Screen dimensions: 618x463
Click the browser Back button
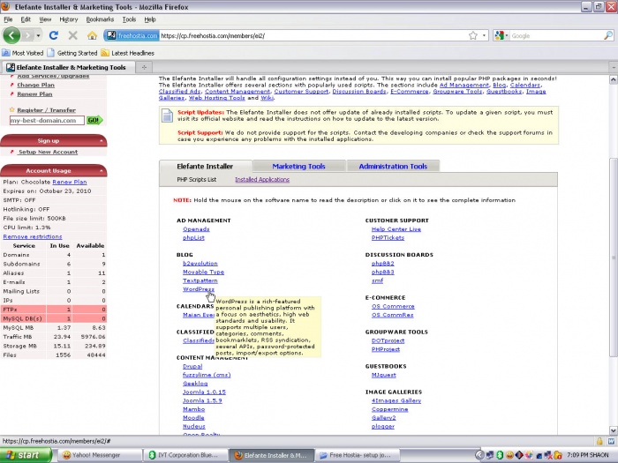click(11, 35)
